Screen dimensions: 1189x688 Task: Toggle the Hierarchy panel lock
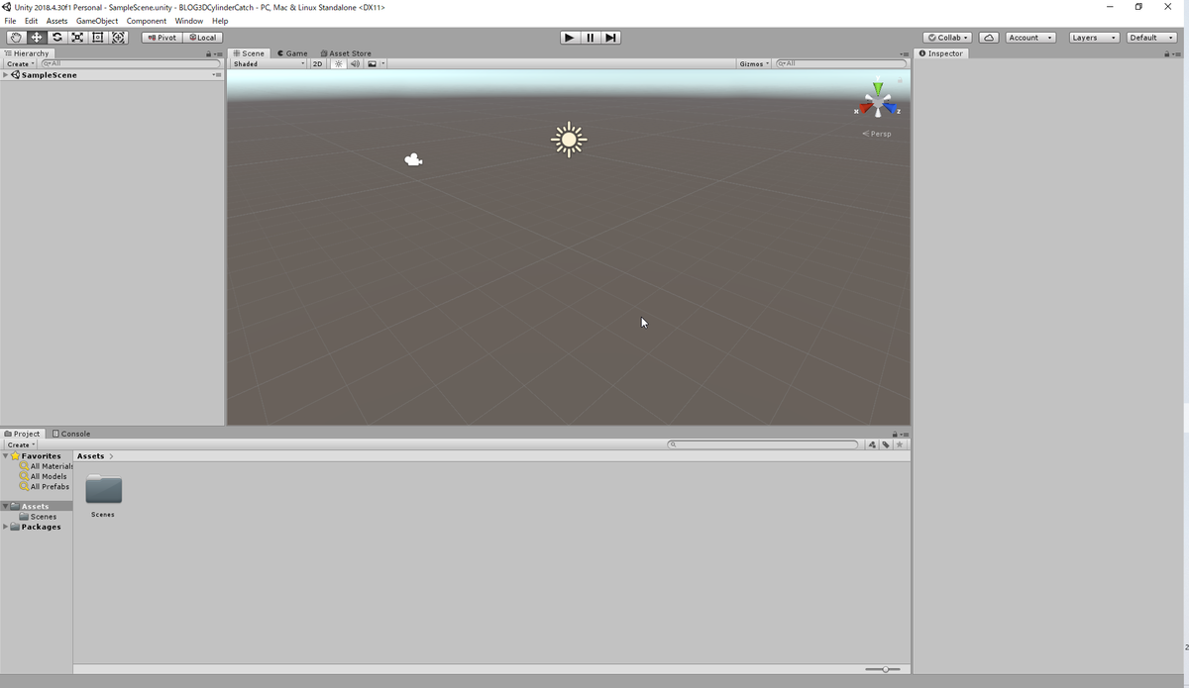(208, 53)
